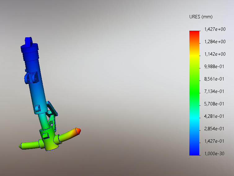
Task: Select the 1,284e+00 legend value
Action: point(215,42)
